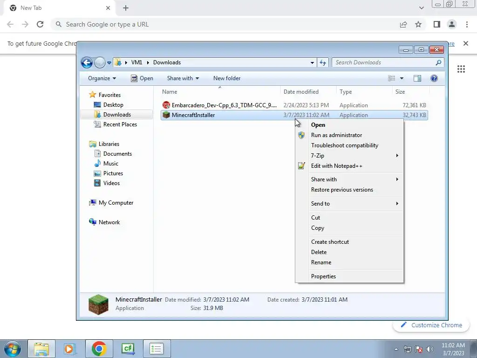The height and width of the screenshot is (358, 477).
Task: Select Libraries in the navigation pane
Action: click(104, 144)
